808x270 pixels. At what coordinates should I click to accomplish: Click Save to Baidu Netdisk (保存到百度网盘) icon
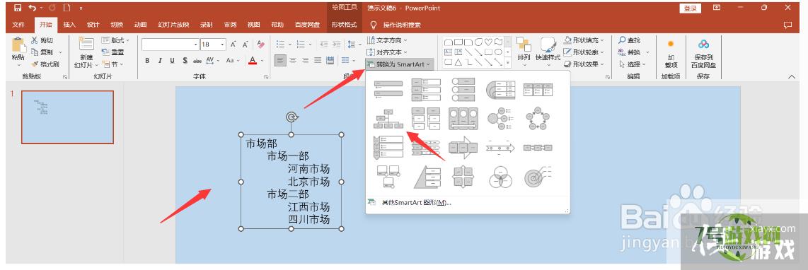[703, 45]
